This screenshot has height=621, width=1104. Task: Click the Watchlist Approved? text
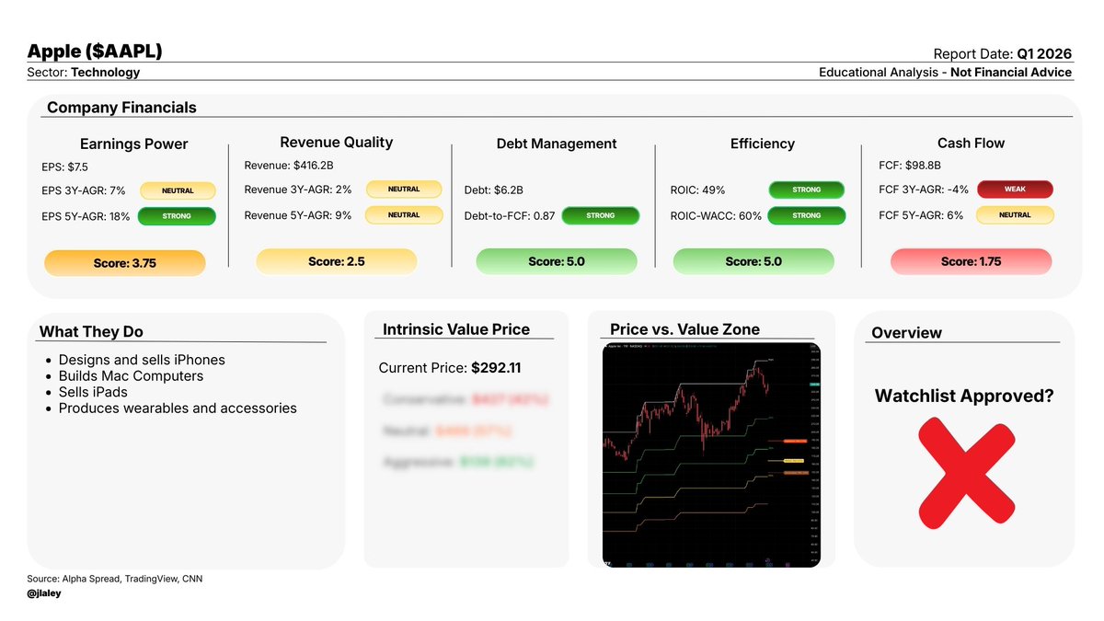pyautogui.click(x=964, y=397)
